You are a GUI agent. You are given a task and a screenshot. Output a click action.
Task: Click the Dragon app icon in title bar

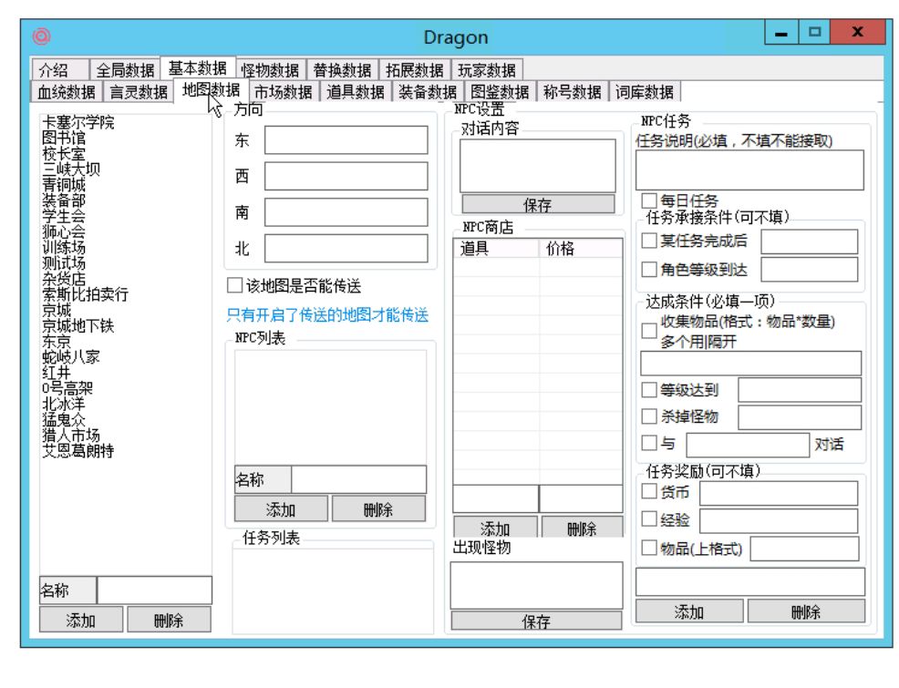click(41, 36)
